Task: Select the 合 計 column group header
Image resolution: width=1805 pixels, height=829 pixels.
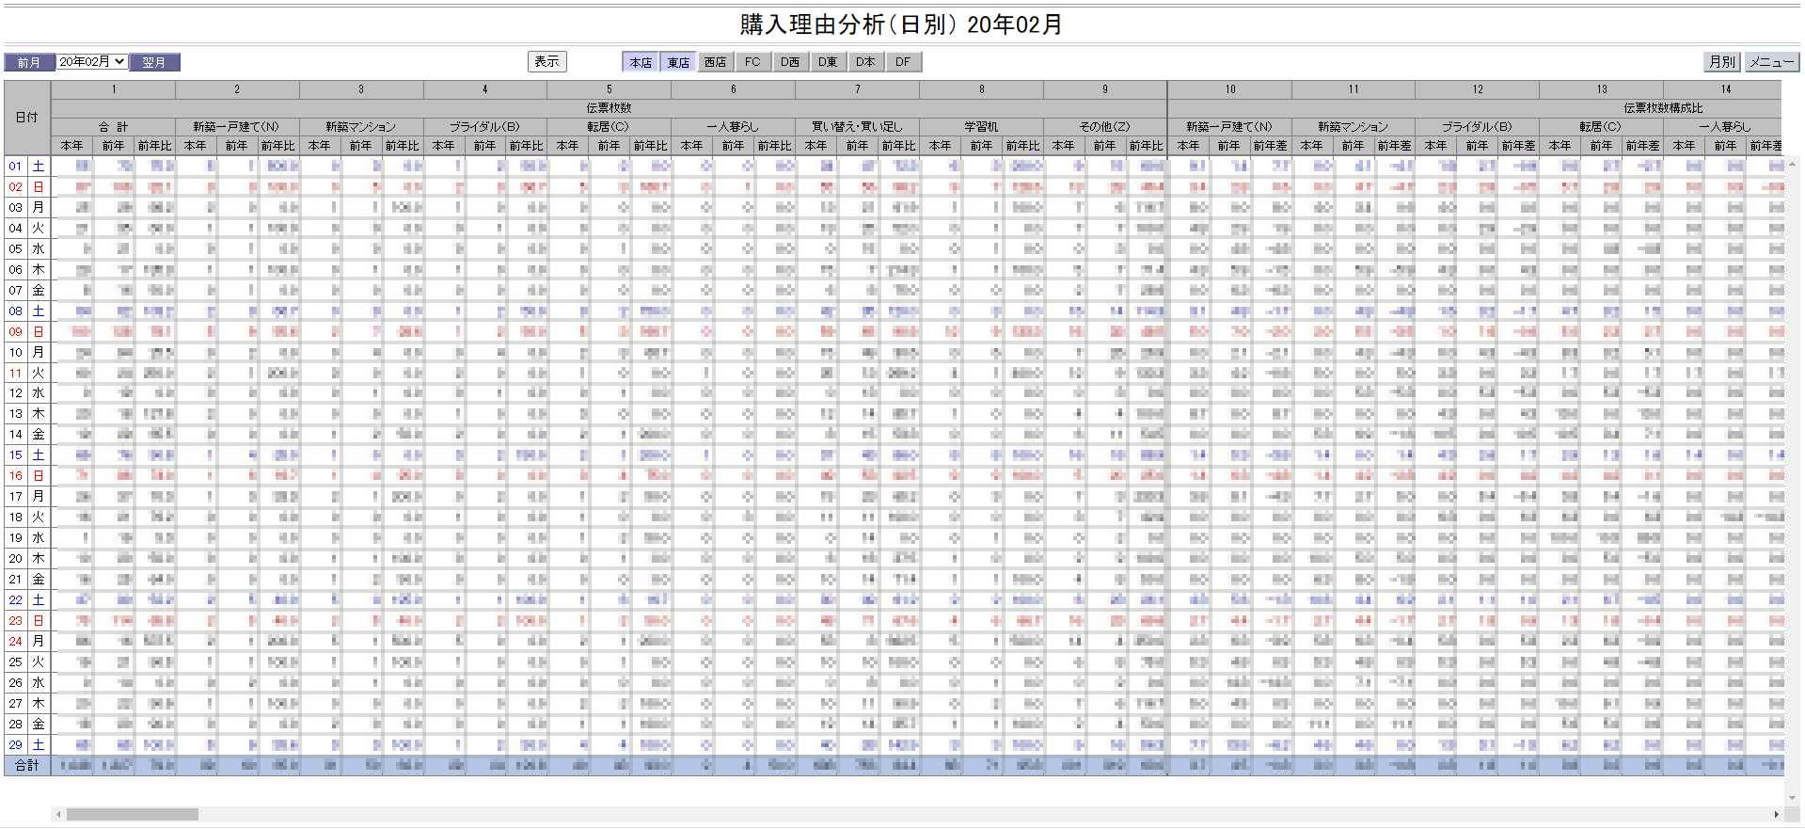Action: point(113,127)
